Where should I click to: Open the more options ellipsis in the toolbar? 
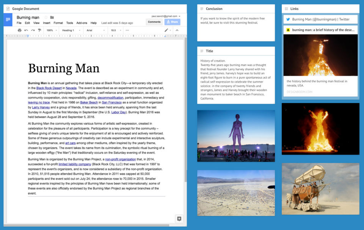[x=127, y=30]
